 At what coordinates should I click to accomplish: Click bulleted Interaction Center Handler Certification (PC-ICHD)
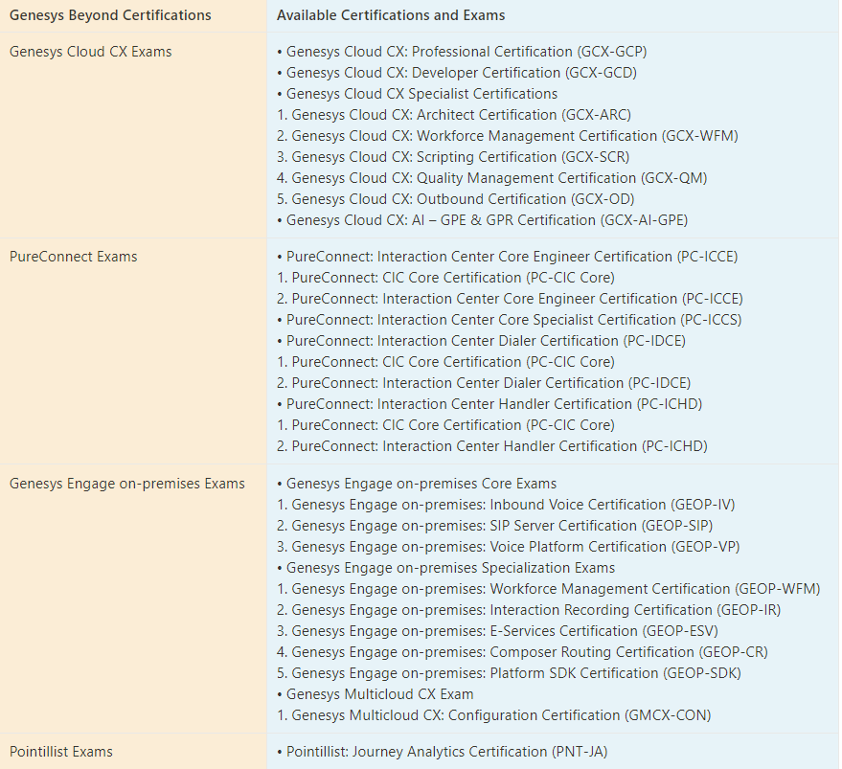[x=489, y=403]
